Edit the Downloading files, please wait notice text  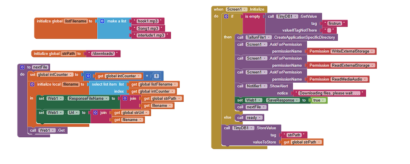[329, 93]
